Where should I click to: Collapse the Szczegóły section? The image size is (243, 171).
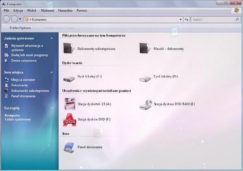(51, 108)
